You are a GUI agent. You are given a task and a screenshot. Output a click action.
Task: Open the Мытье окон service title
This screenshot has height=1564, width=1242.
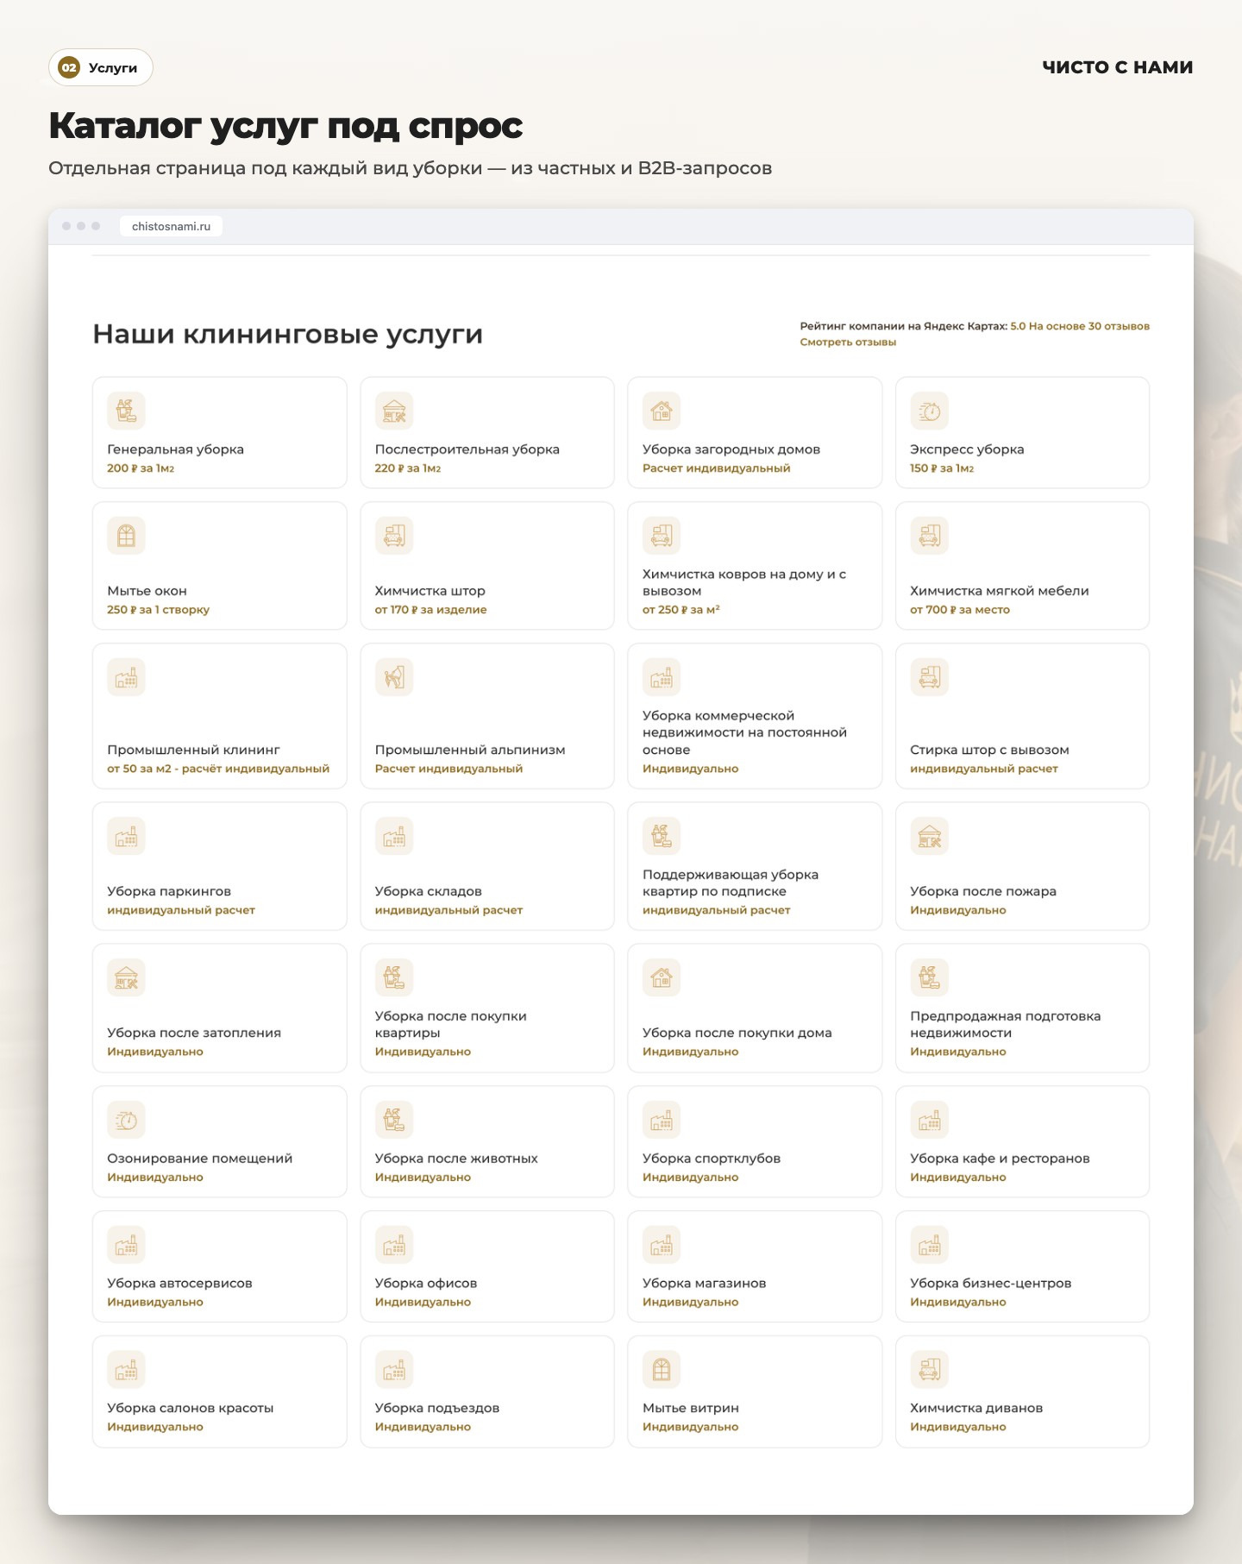pos(147,591)
